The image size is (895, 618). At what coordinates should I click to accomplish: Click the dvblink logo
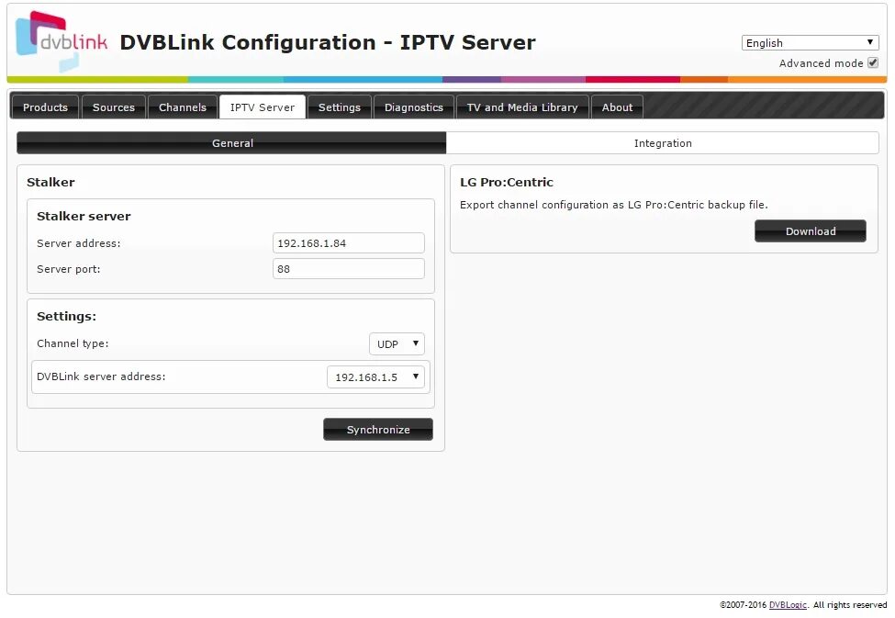(62, 41)
